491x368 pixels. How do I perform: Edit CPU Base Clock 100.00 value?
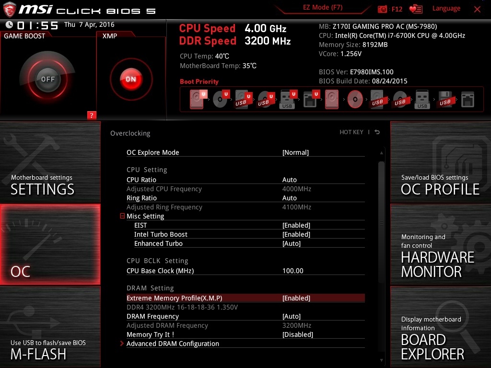coord(293,271)
